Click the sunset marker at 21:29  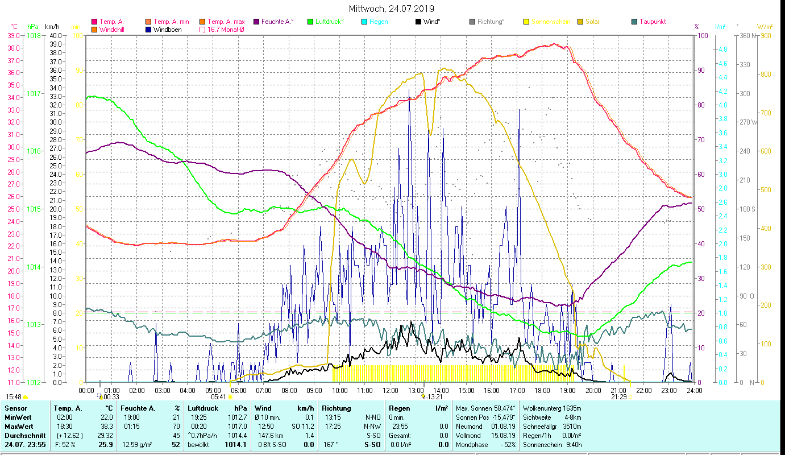pos(630,397)
